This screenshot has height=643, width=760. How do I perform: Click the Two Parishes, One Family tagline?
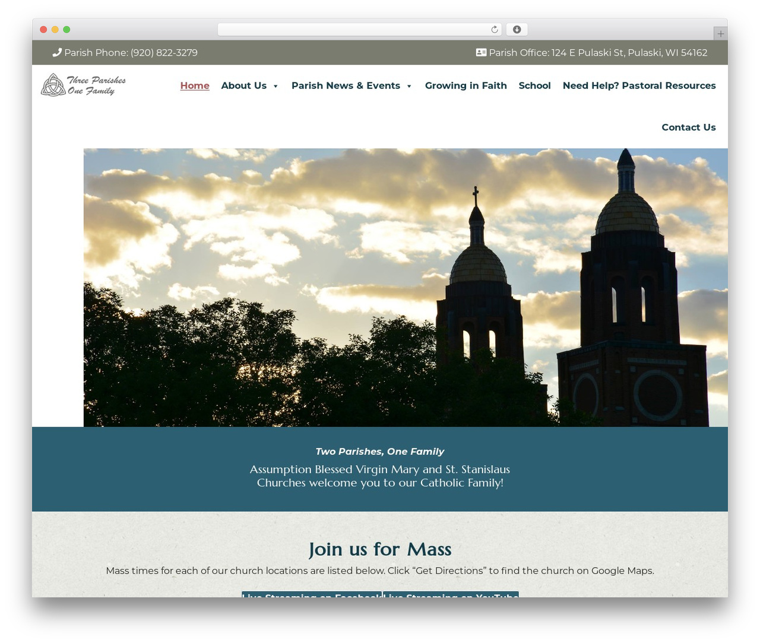[x=380, y=451]
